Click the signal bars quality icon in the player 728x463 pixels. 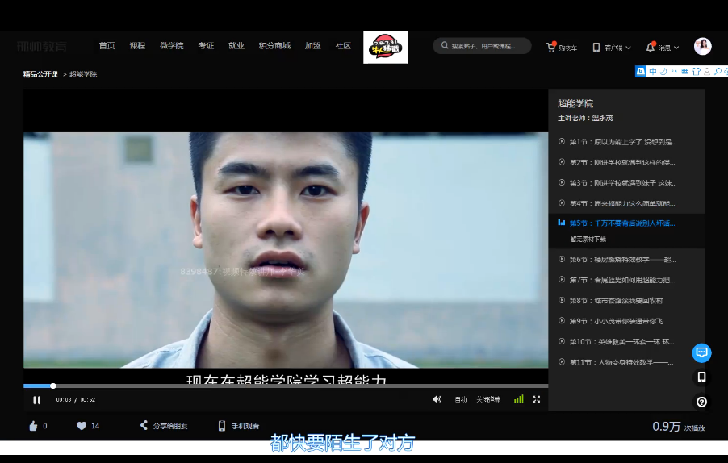518,399
